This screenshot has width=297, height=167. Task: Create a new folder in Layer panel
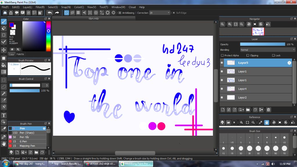pos(248,110)
